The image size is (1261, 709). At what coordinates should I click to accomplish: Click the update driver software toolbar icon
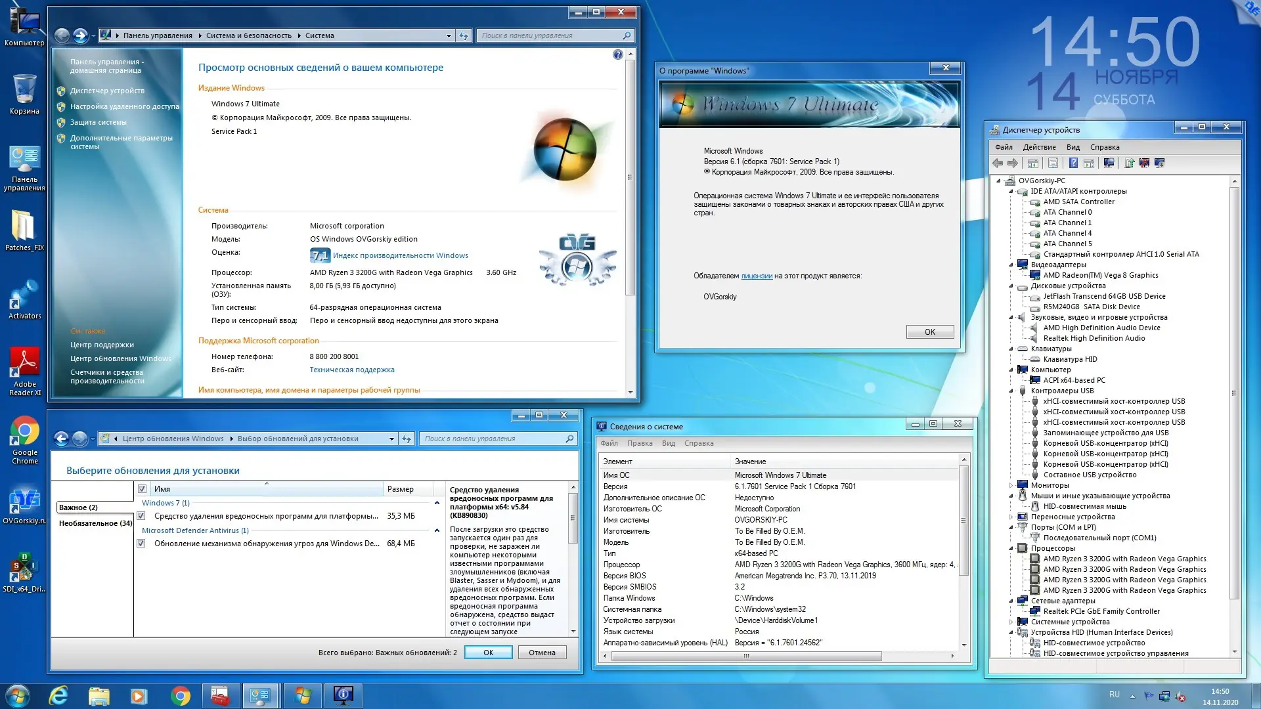1130,163
